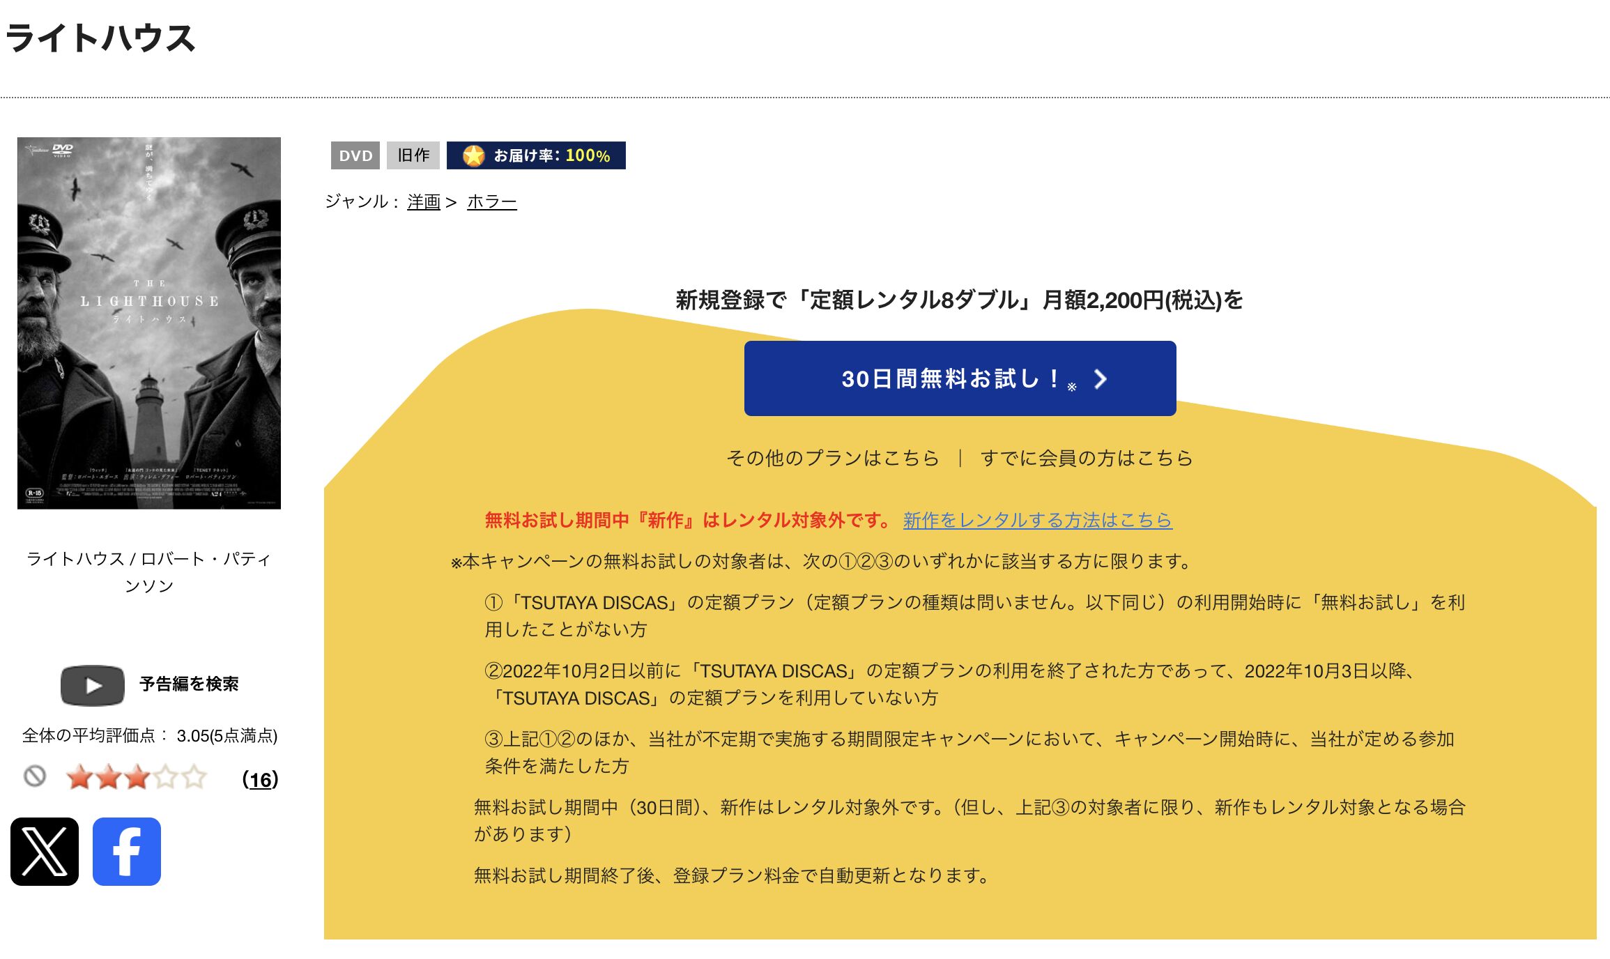Click 予告編を検索 text link
This screenshot has height=959, width=1610.
point(189,684)
